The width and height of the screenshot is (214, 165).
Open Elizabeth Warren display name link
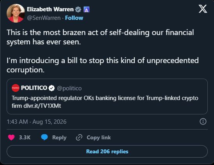pyautogui.click(x=50, y=9)
